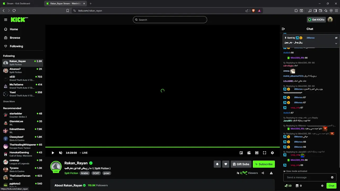
Task: Click the channel points icon showing 10
Action: (288, 186)
